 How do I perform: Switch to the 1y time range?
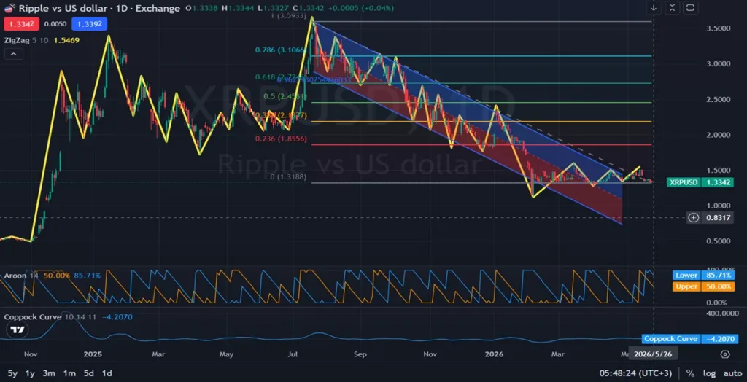[x=30, y=373]
